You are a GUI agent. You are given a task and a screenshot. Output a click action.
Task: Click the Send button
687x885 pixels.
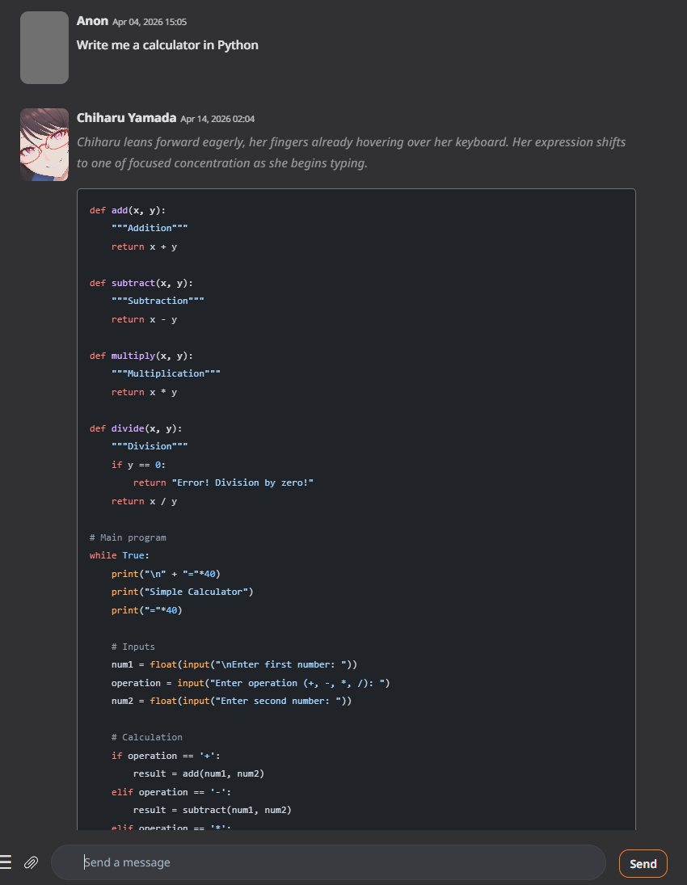[x=643, y=863]
